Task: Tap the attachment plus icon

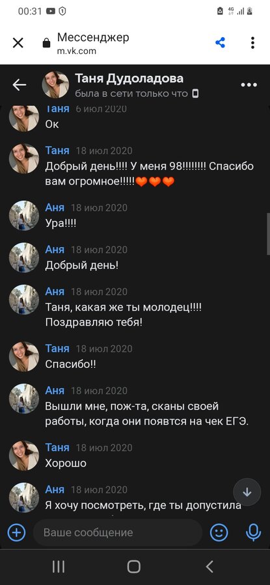Action: coord(17,532)
